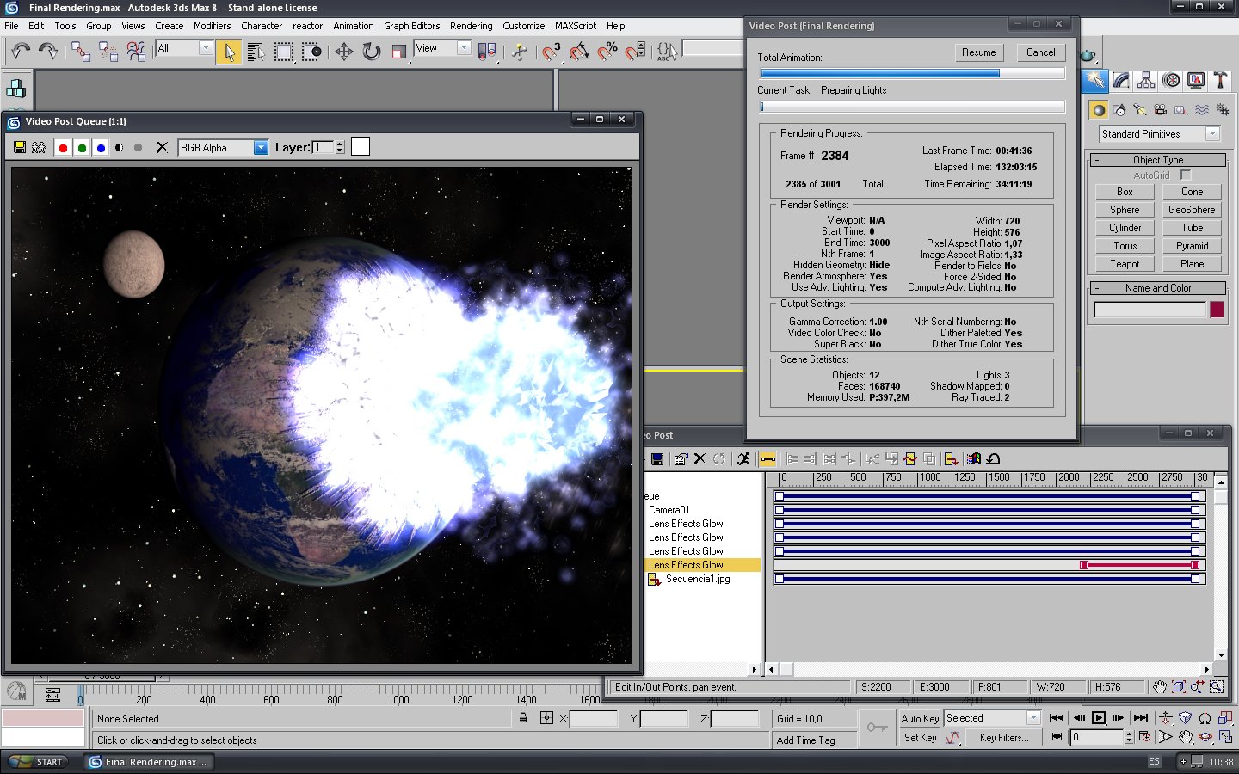Screen dimensions: 1239x774
Task: Click the object color swatch
Action: [1217, 310]
